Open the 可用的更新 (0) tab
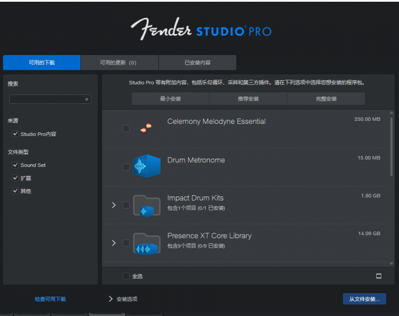Image resolution: width=399 pixels, height=316 pixels. pyautogui.click(x=120, y=63)
